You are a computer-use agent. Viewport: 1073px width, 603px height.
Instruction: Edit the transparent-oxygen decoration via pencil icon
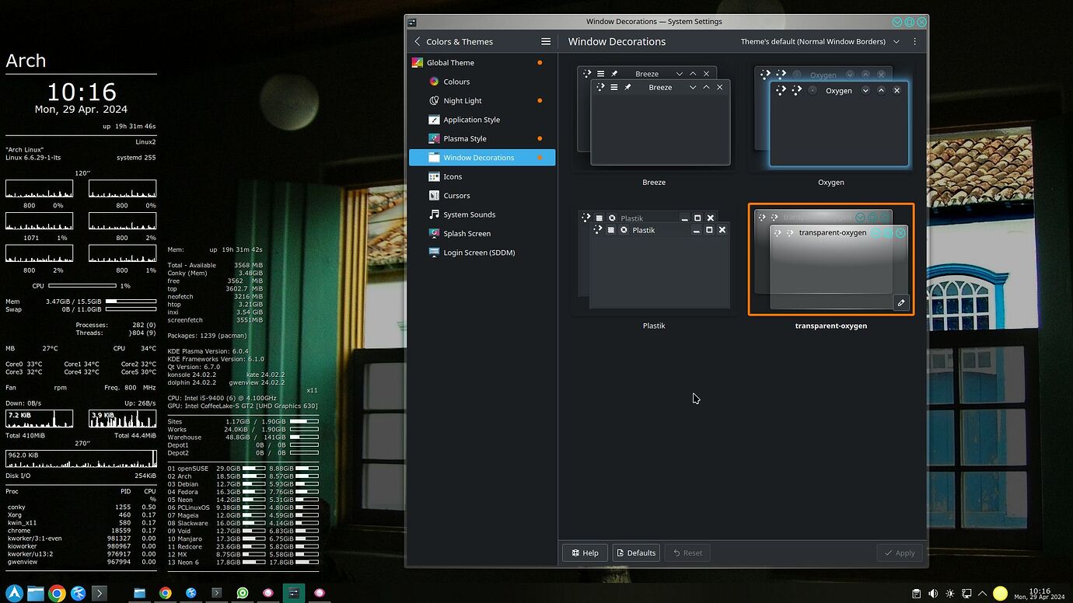tap(901, 302)
